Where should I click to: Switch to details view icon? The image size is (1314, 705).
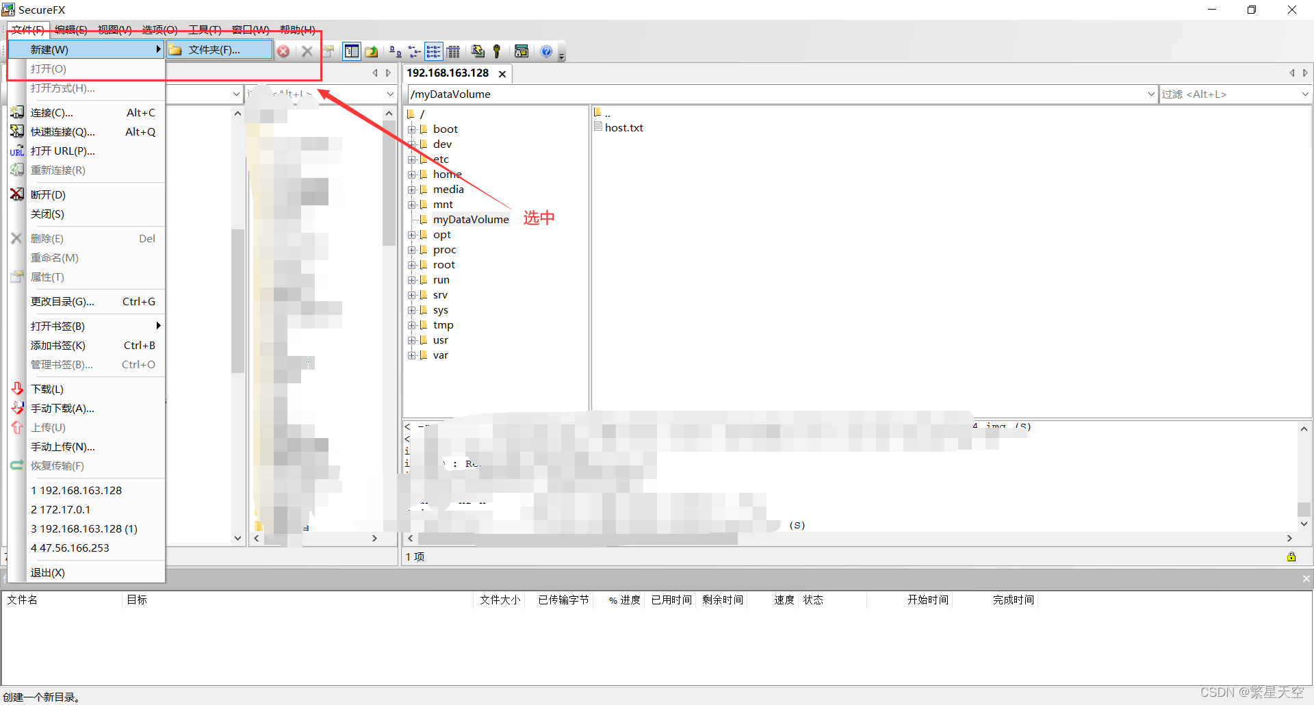click(x=453, y=51)
